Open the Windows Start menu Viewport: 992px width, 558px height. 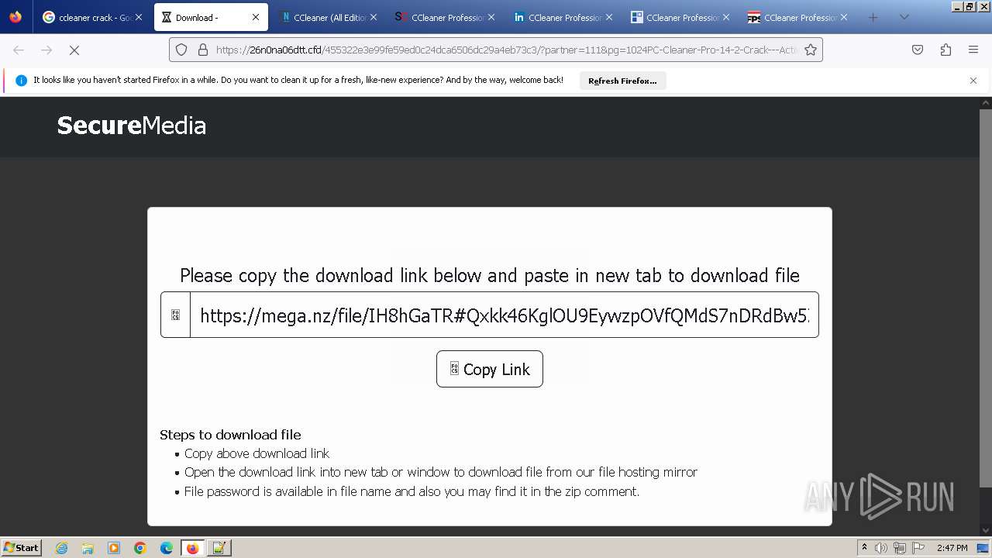pyautogui.click(x=22, y=547)
